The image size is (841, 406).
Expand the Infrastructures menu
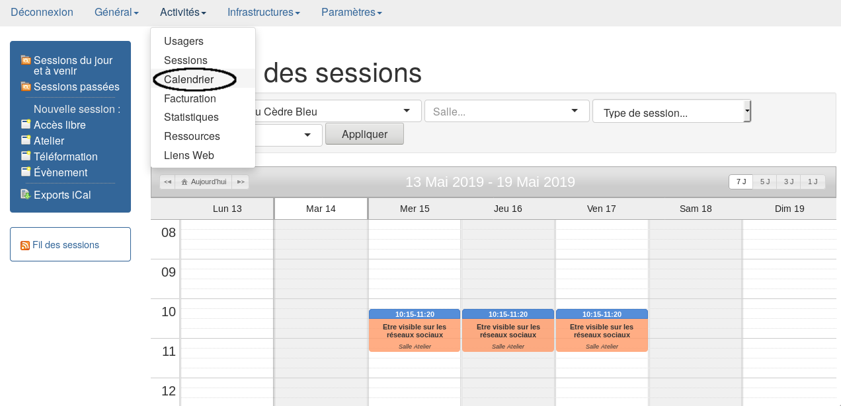(263, 13)
